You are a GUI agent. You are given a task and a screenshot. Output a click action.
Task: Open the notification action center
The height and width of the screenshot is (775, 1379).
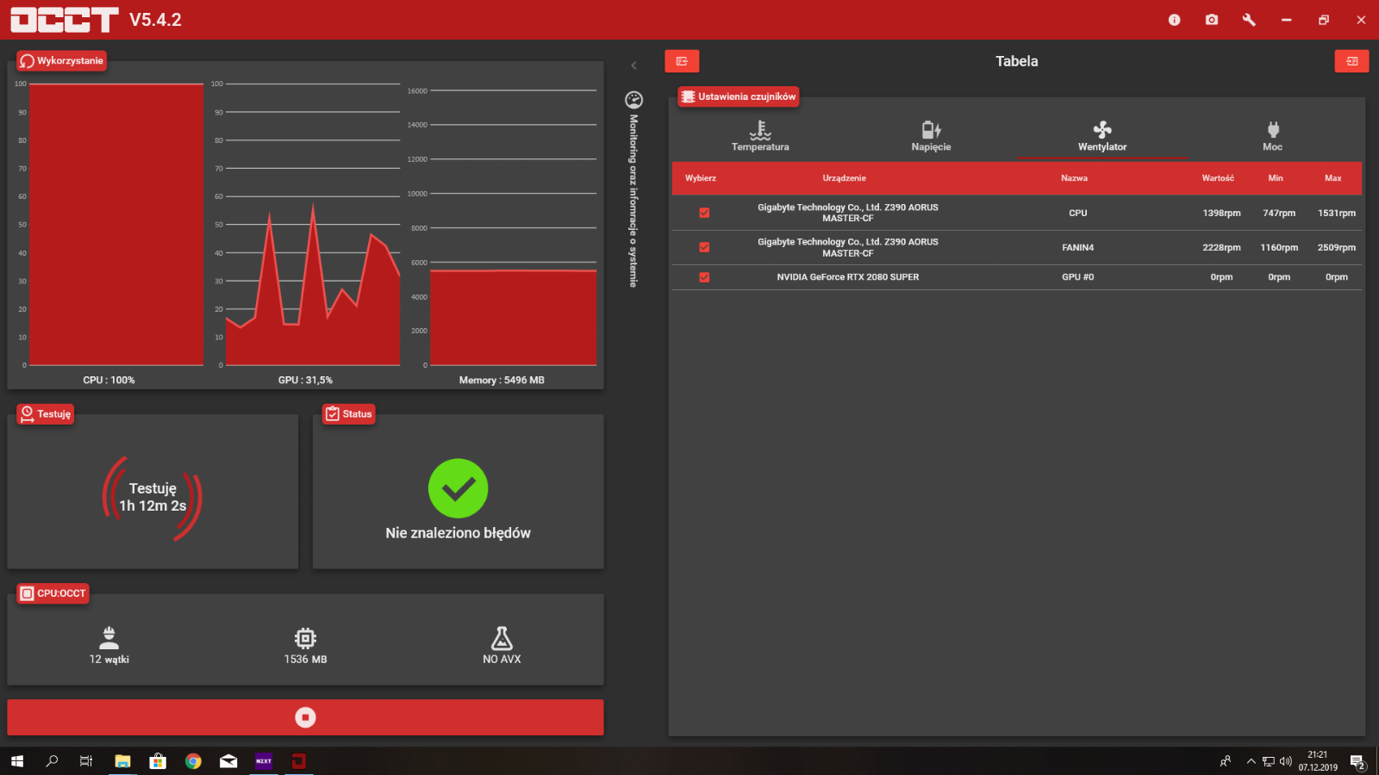coord(1357,761)
